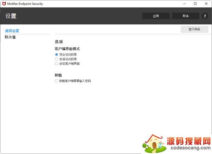Viewport: 212px width, 154px height.
Task: Close the McAfee Endpoint Security window
Action: point(206,4)
